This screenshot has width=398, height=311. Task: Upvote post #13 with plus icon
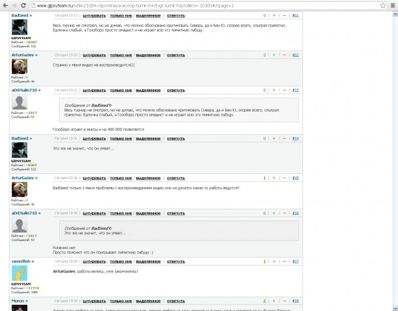pyautogui.click(x=274, y=90)
